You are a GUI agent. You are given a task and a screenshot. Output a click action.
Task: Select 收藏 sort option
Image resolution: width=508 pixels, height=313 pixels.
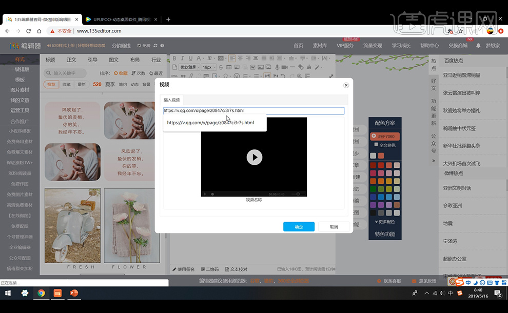[121, 73]
